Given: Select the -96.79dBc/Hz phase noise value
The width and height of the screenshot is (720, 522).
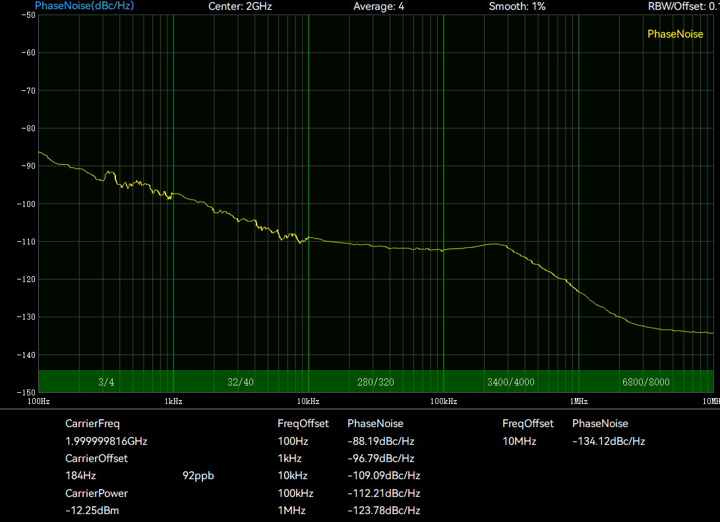Looking at the screenshot, I should 380,458.
